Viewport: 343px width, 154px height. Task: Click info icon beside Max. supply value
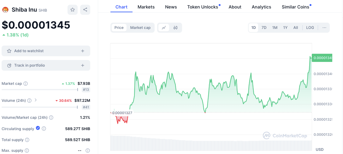[88, 151]
